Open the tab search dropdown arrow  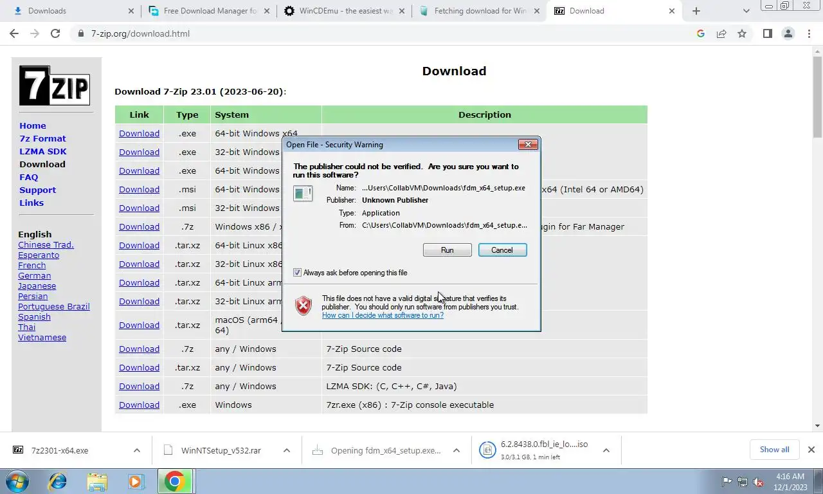point(746,11)
